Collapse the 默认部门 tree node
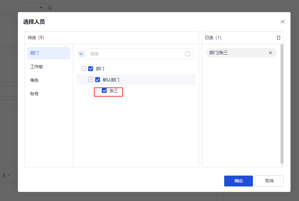The height and width of the screenshot is (201, 299). tap(91, 80)
